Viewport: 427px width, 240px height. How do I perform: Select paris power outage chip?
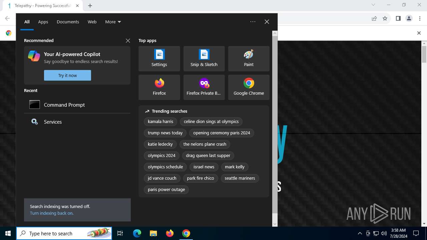click(166, 190)
